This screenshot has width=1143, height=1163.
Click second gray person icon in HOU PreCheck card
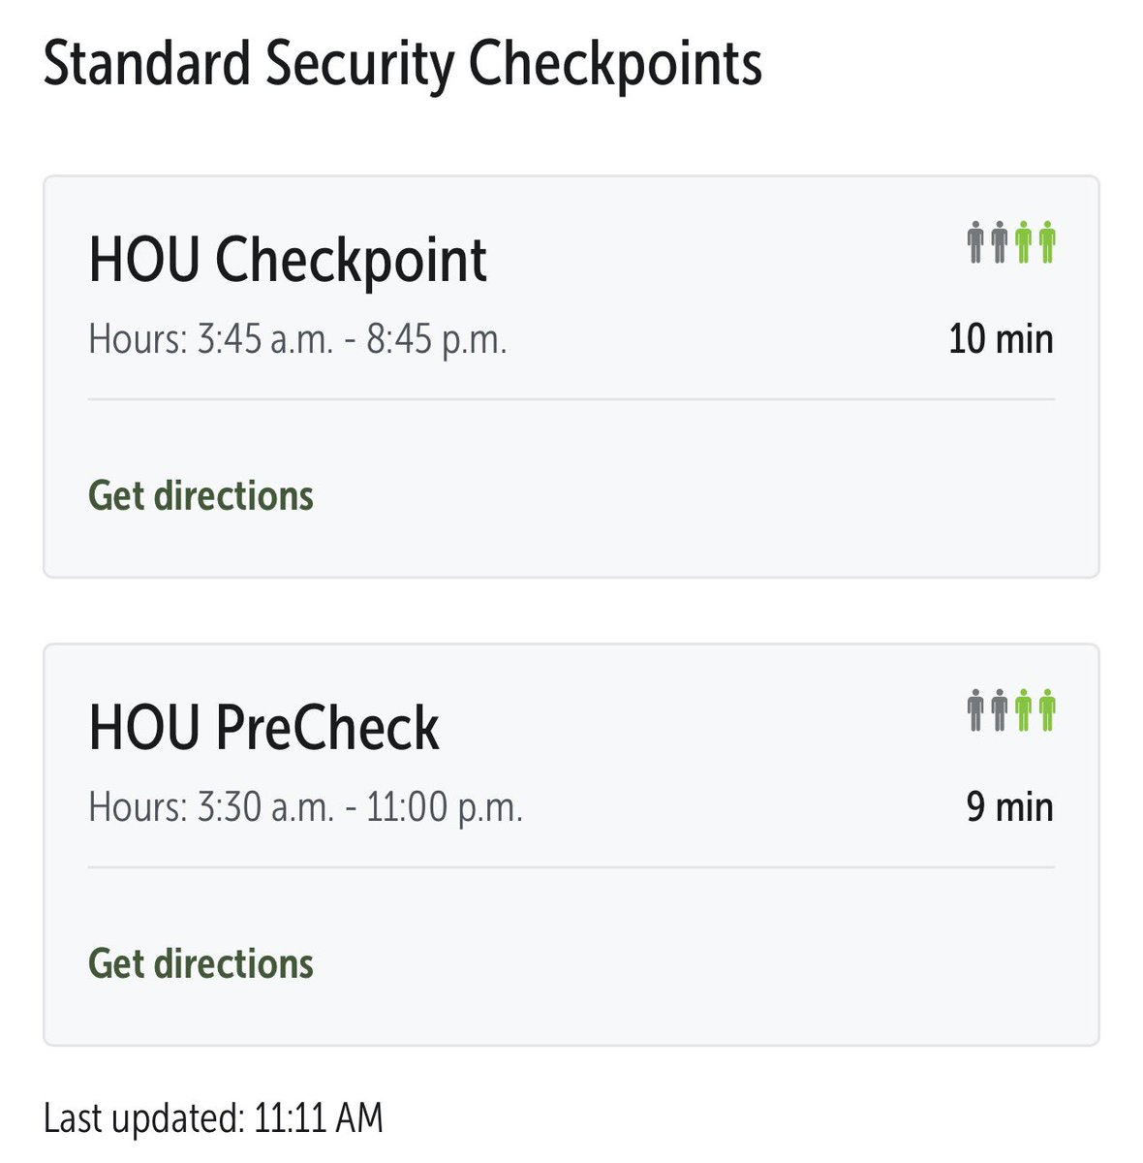[x=999, y=710]
